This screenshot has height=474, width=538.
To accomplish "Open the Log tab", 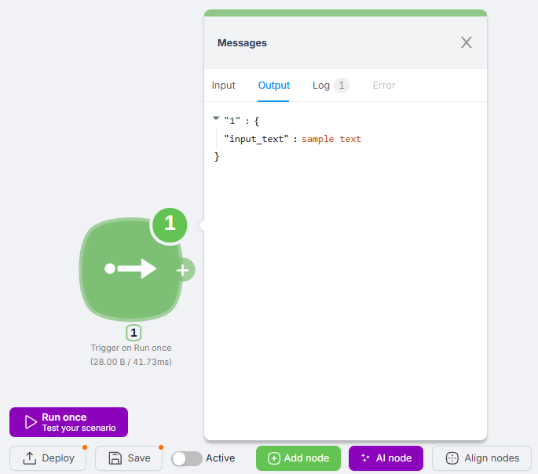I will pyautogui.click(x=321, y=86).
